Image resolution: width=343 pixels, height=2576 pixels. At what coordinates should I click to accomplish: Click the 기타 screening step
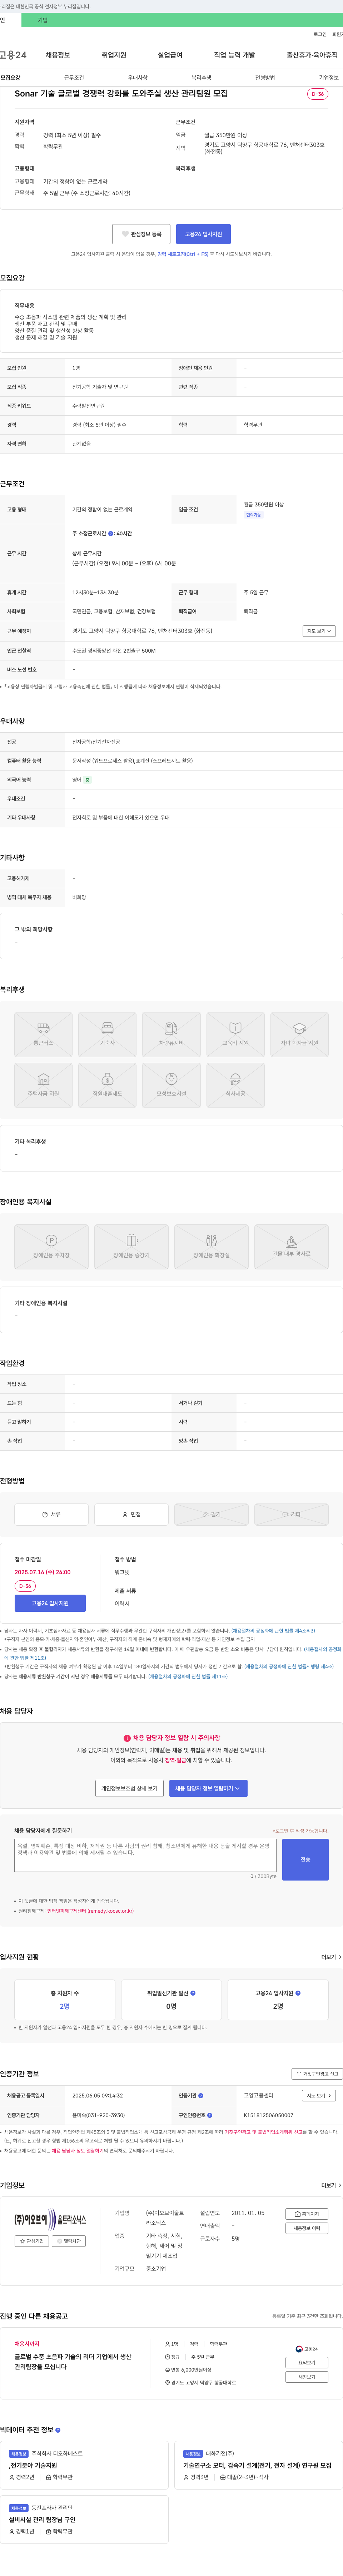click(291, 1514)
